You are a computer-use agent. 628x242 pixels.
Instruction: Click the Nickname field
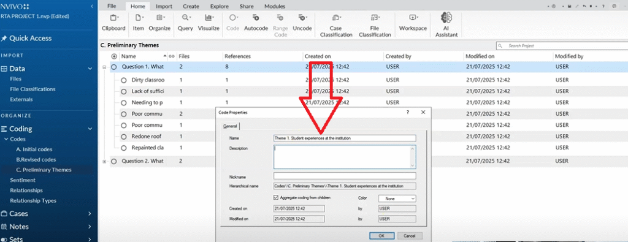point(345,176)
